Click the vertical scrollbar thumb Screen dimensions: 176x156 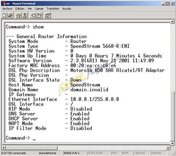pyautogui.click(x=172, y=116)
